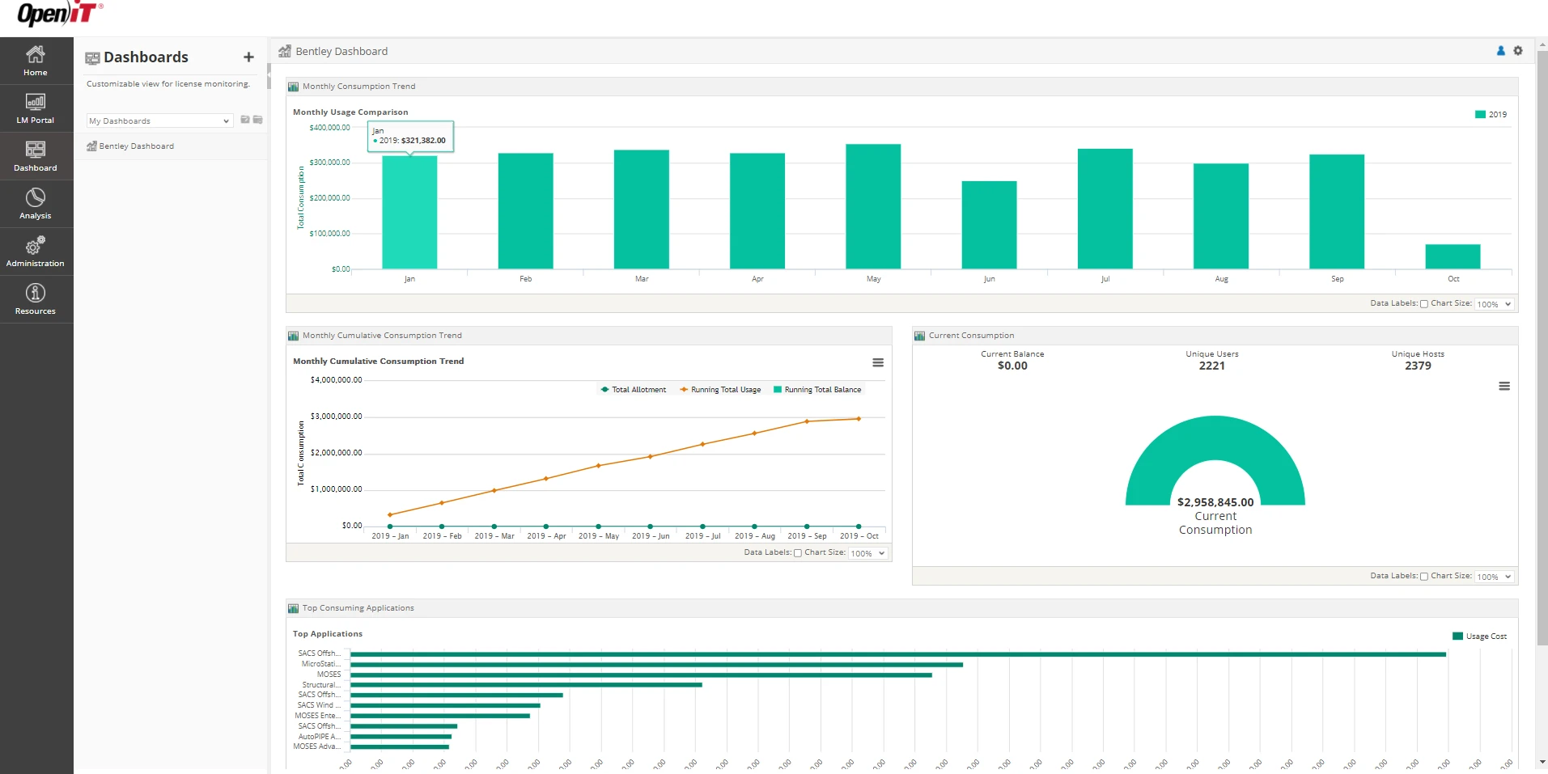Click the Sep bar in monthly chart
The width and height of the screenshot is (1548, 774).
(1337, 211)
